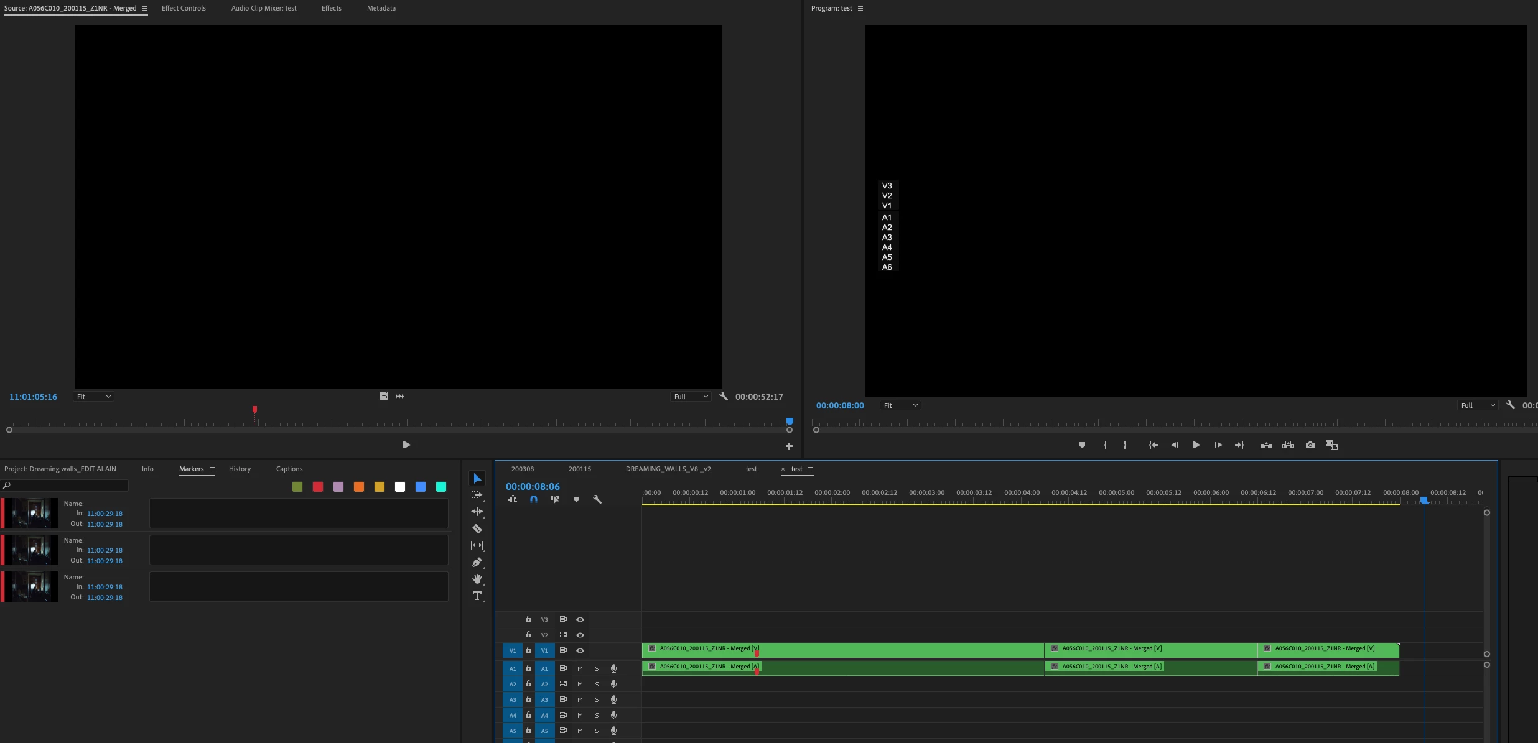The image size is (1538, 743).
Task: Select the Pen tool
Action: [477, 563]
